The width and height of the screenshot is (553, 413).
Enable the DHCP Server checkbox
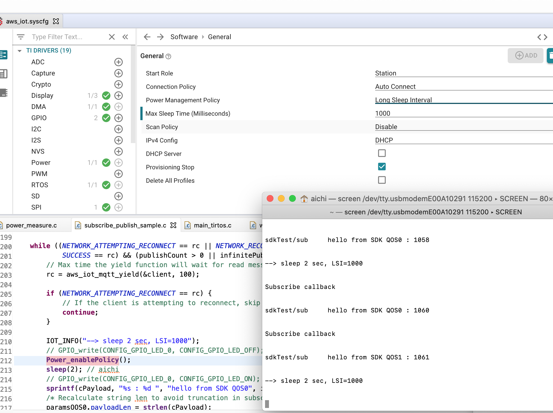click(382, 153)
